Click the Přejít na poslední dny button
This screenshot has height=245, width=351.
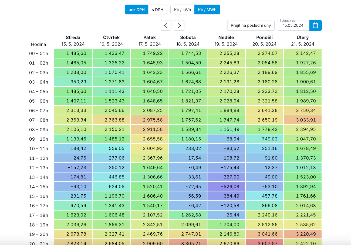[251, 25]
